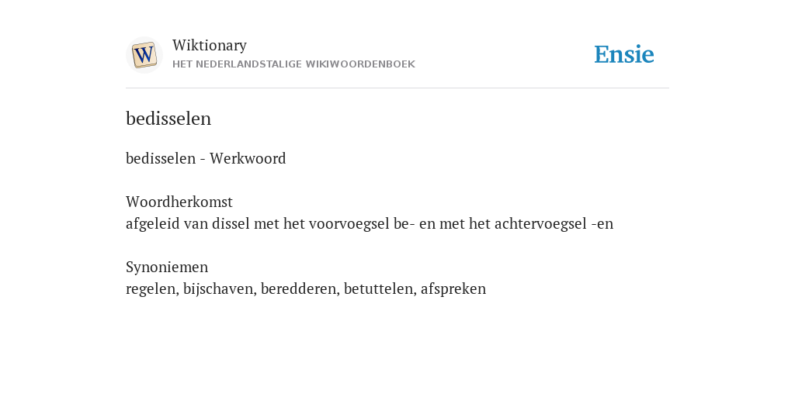This screenshot has height=397, width=795.
Task: Click the 'bedisselen - Werkwoord' line
Action: (x=206, y=158)
